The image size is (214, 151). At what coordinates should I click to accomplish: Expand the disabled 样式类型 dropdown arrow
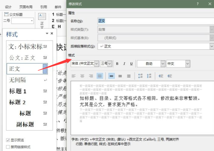[x=212, y=30]
